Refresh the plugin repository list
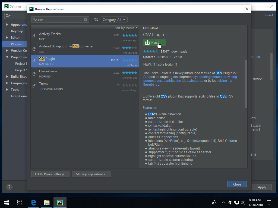 point(96,19)
